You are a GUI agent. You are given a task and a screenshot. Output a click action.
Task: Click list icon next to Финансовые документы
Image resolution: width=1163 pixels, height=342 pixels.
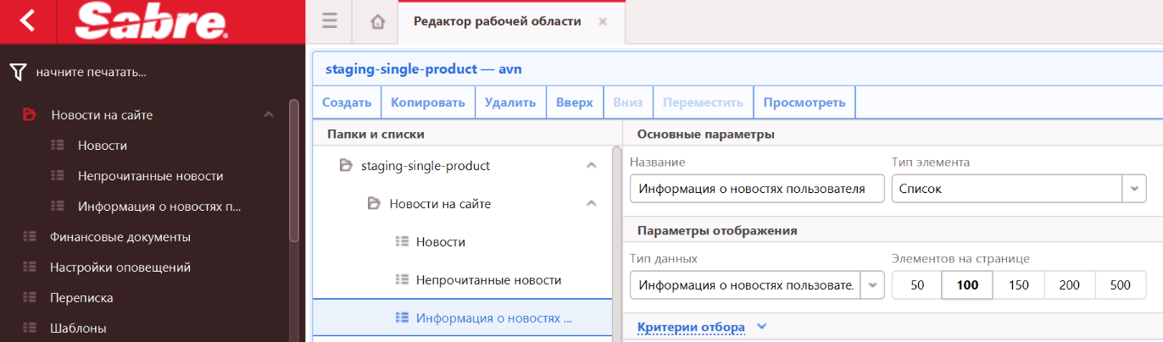tap(31, 237)
